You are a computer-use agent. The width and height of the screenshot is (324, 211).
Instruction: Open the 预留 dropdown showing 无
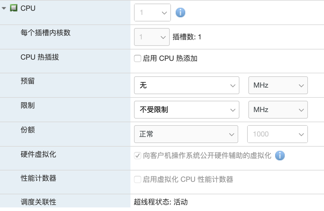(x=233, y=85)
